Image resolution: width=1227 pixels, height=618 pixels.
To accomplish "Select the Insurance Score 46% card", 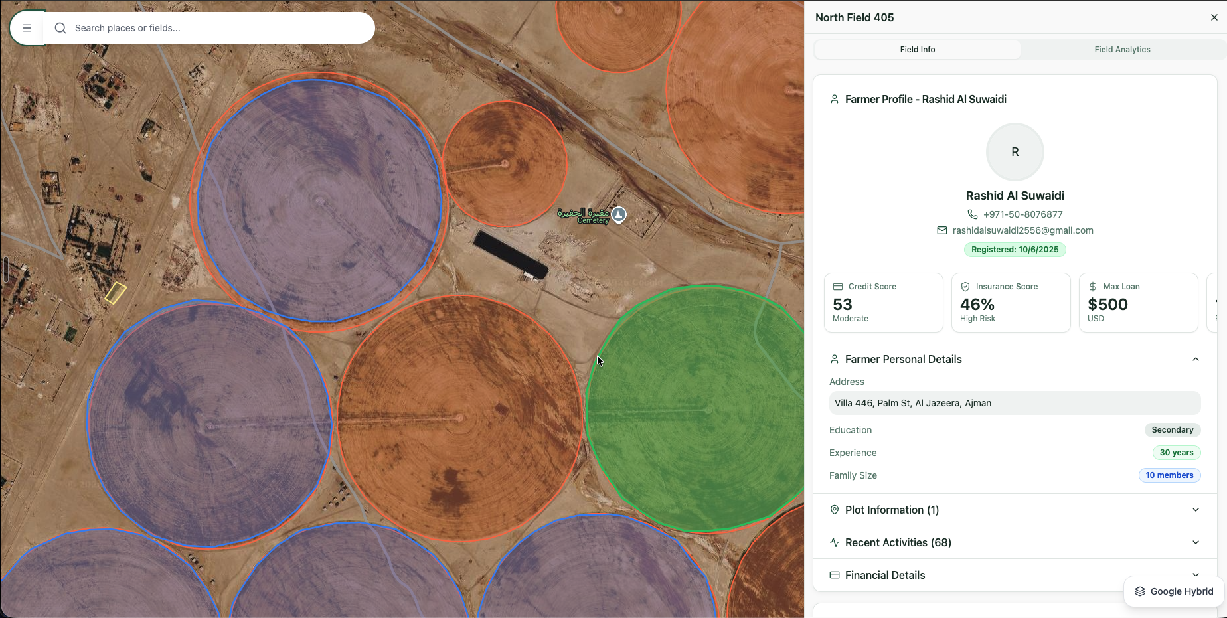I will [1011, 303].
